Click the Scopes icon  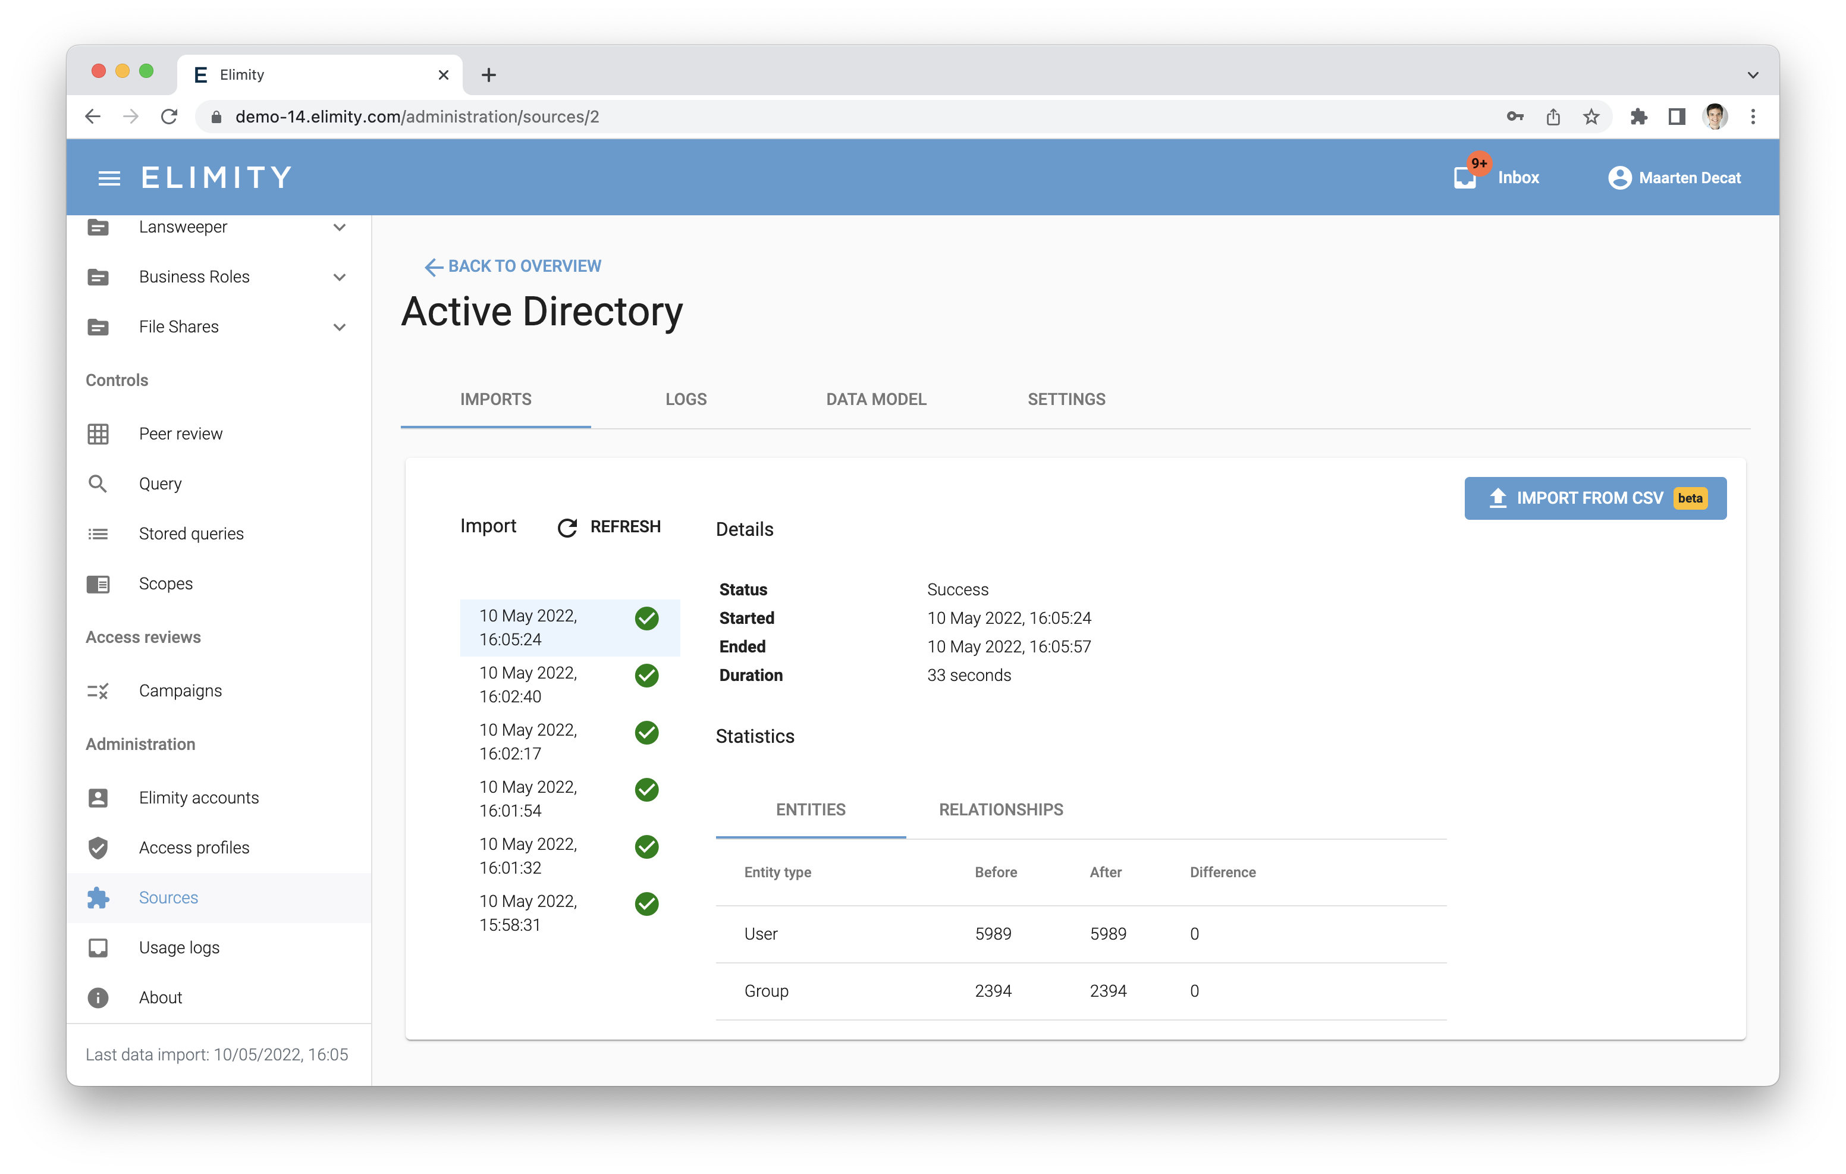pyautogui.click(x=98, y=584)
